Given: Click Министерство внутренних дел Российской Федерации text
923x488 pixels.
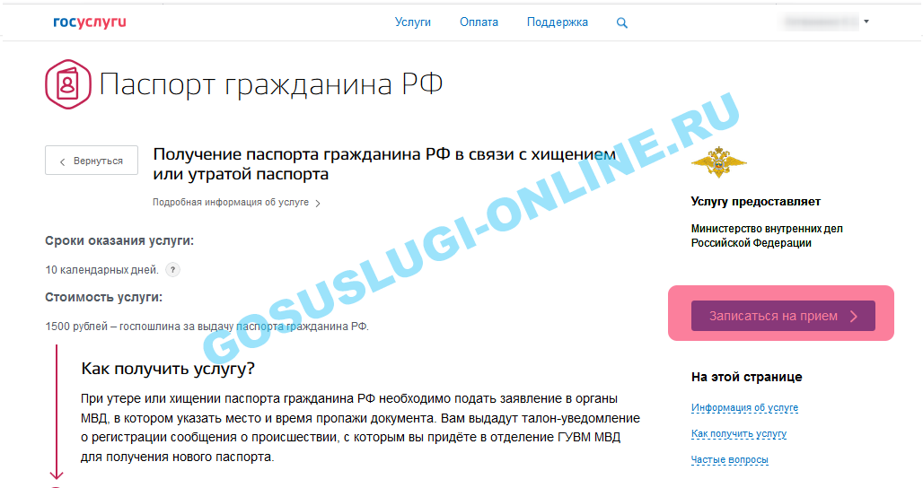Looking at the screenshot, I should tap(767, 236).
